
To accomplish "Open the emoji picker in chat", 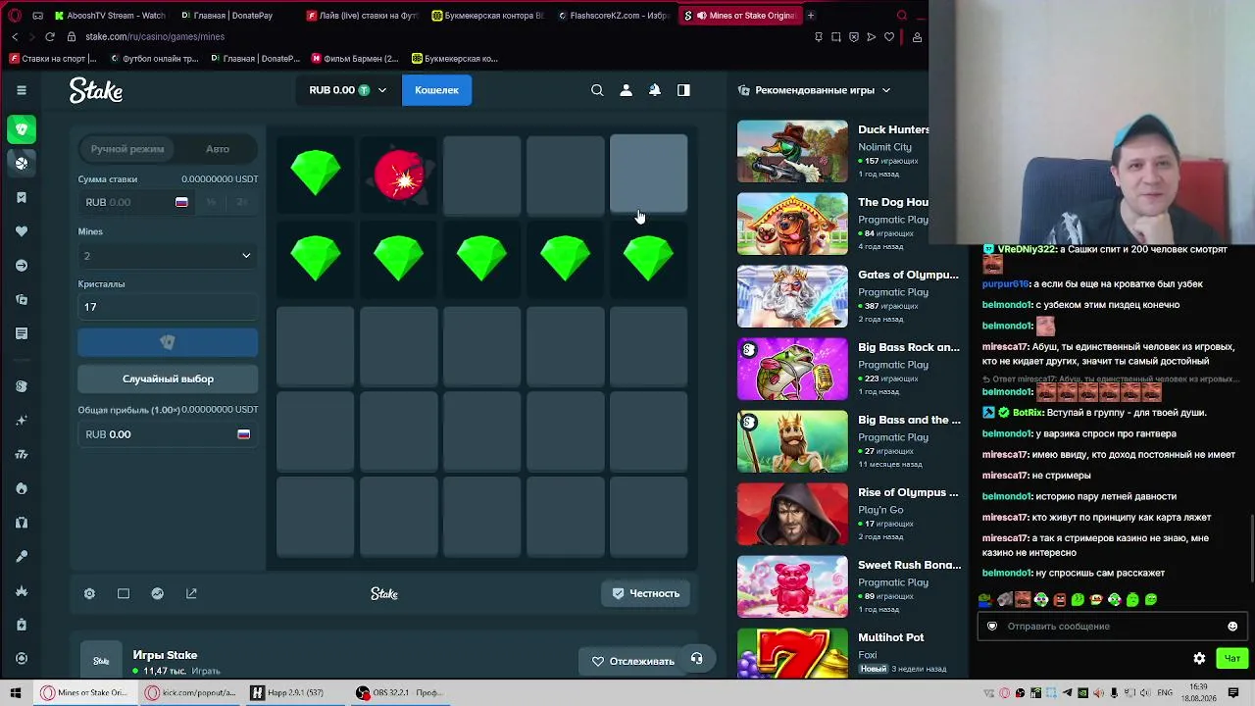I will coord(1232,626).
